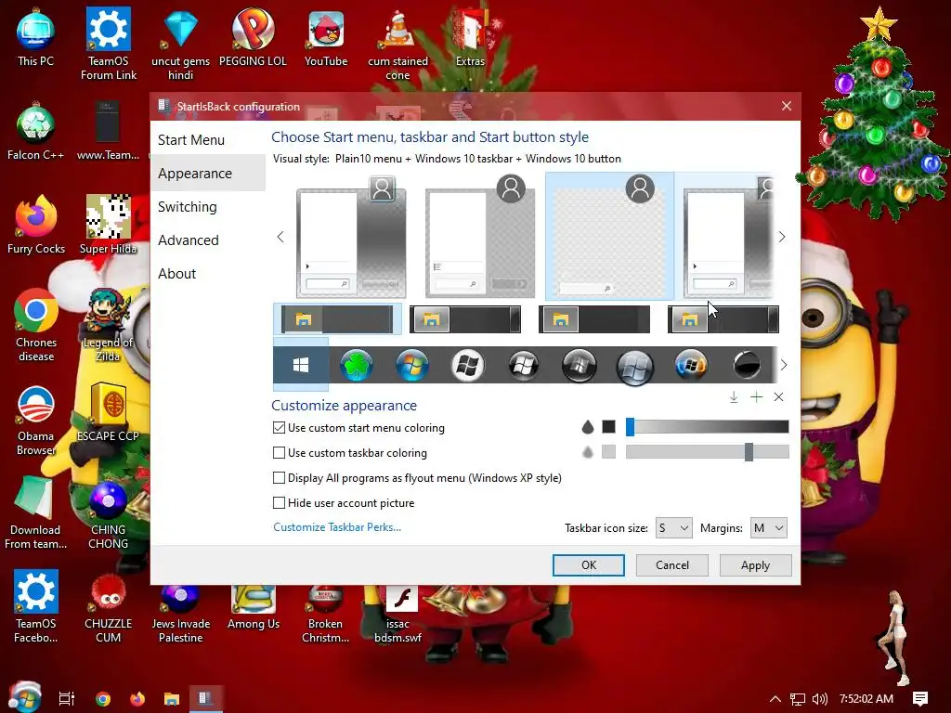
Task: Click the taskbar color gray swatch
Action: tap(608, 452)
